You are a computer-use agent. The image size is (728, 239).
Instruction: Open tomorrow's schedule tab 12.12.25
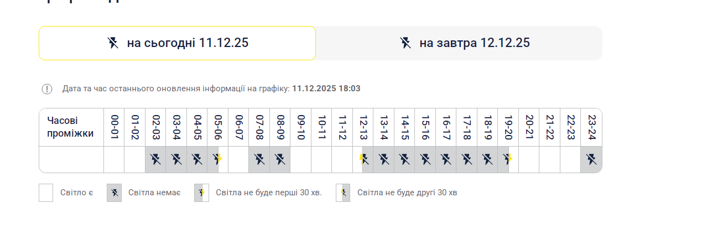[459, 43]
